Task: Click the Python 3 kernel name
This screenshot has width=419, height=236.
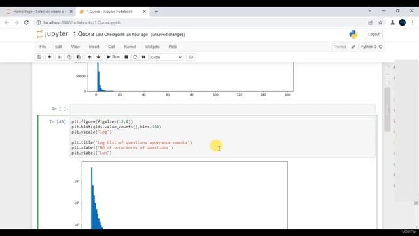Action: click(368, 47)
